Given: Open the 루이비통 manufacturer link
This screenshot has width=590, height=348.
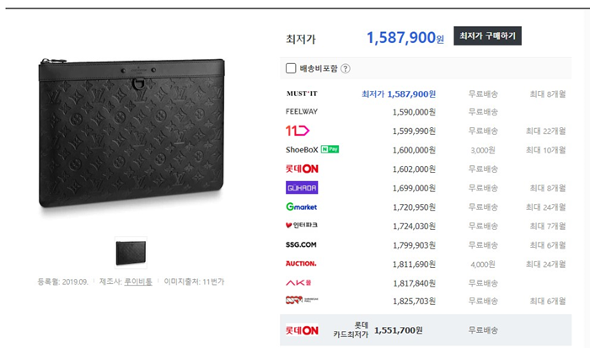Looking at the screenshot, I should pyautogui.click(x=138, y=281).
